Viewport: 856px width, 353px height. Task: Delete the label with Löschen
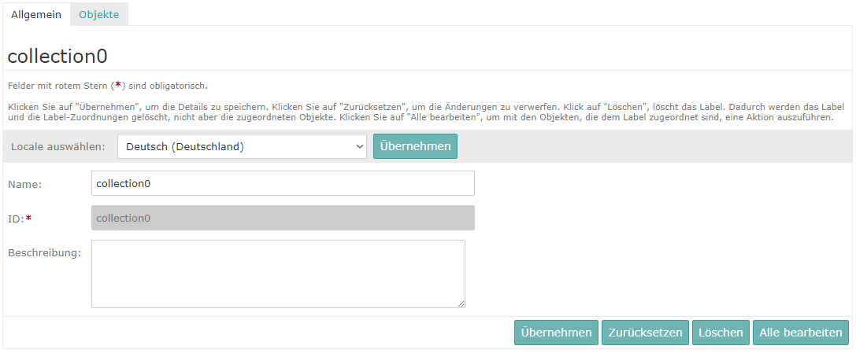(721, 333)
